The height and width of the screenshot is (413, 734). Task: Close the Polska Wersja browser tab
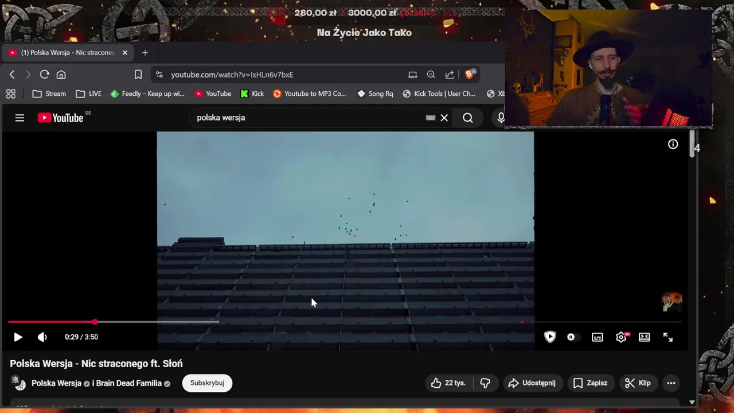pyautogui.click(x=124, y=53)
